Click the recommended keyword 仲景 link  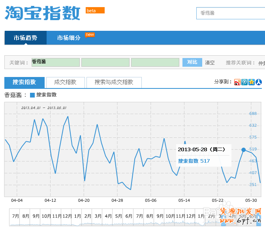261,63
